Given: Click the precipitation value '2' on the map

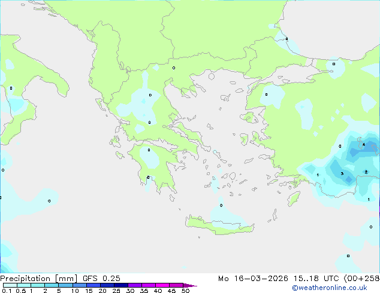Looking at the screenshot, I should pos(366,172).
